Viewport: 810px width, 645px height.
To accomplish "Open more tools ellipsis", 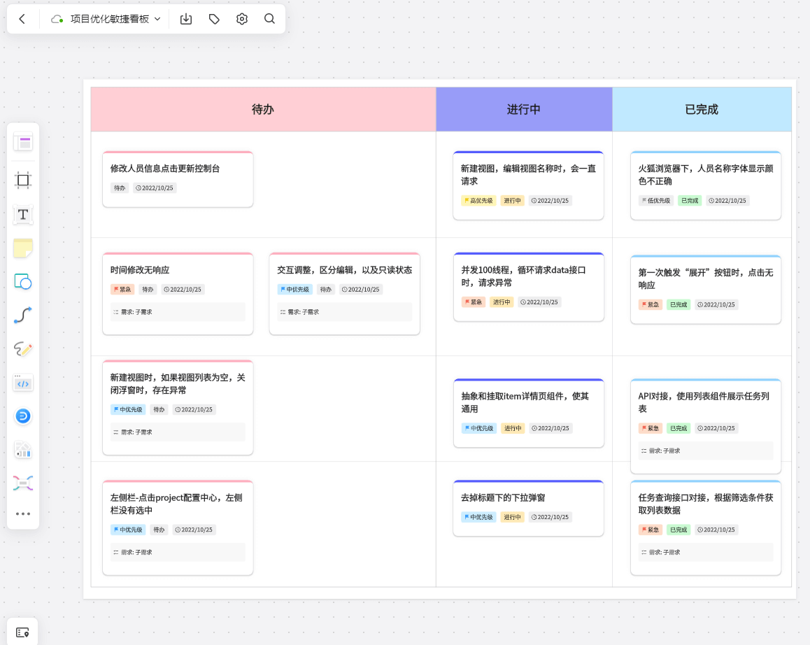I will click(23, 513).
